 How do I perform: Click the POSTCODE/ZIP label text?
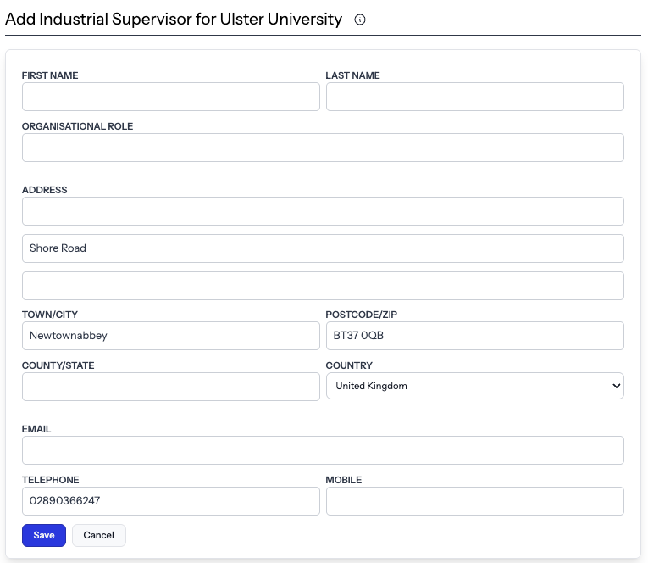pos(361,315)
